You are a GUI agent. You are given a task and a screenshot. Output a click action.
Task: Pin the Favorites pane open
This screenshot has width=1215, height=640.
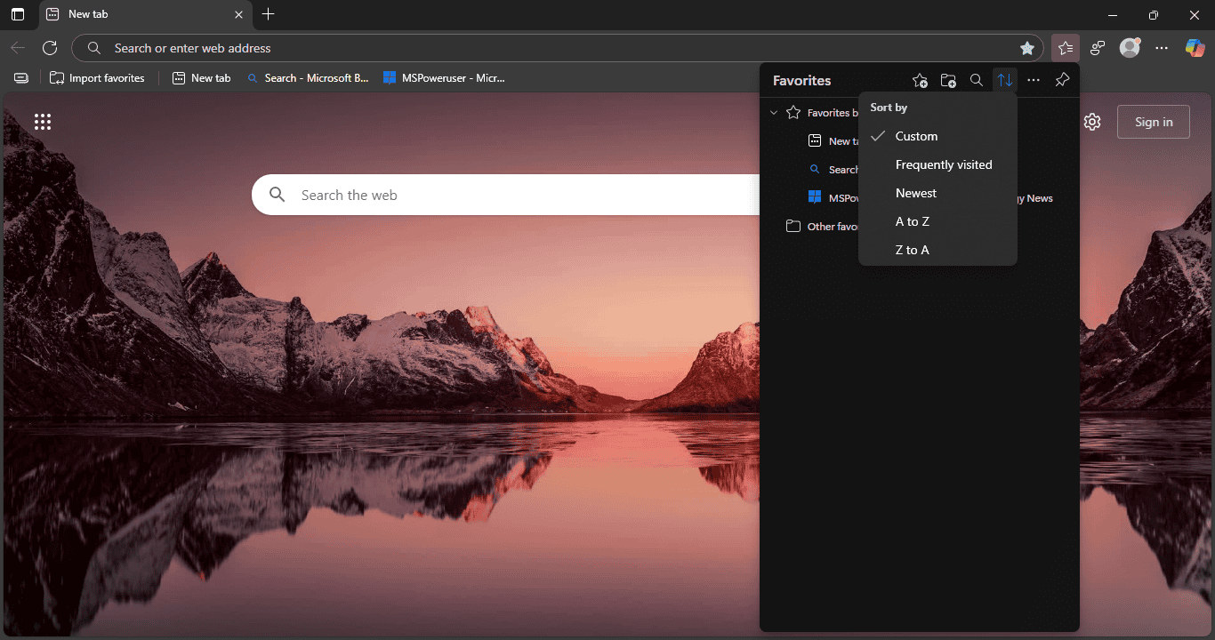coord(1062,80)
